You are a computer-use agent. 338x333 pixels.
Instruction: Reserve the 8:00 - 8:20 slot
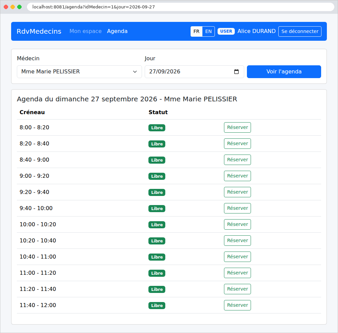237,127
